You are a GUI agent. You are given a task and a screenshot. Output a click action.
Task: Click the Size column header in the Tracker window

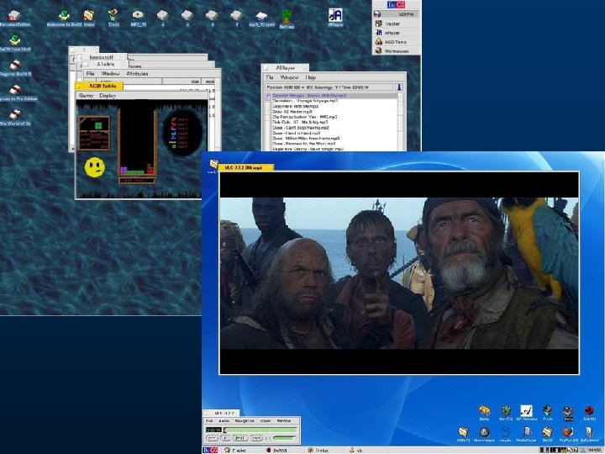pos(183,82)
